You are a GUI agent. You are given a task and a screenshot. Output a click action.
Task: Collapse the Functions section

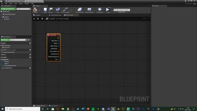coord(1,50)
